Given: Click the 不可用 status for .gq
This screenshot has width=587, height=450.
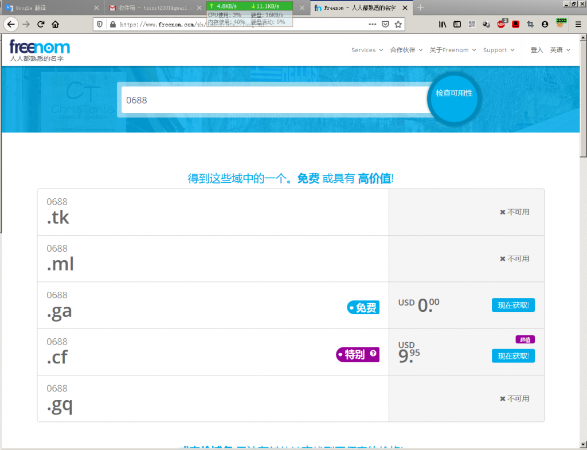Looking at the screenshot, I should click(514, 399).
